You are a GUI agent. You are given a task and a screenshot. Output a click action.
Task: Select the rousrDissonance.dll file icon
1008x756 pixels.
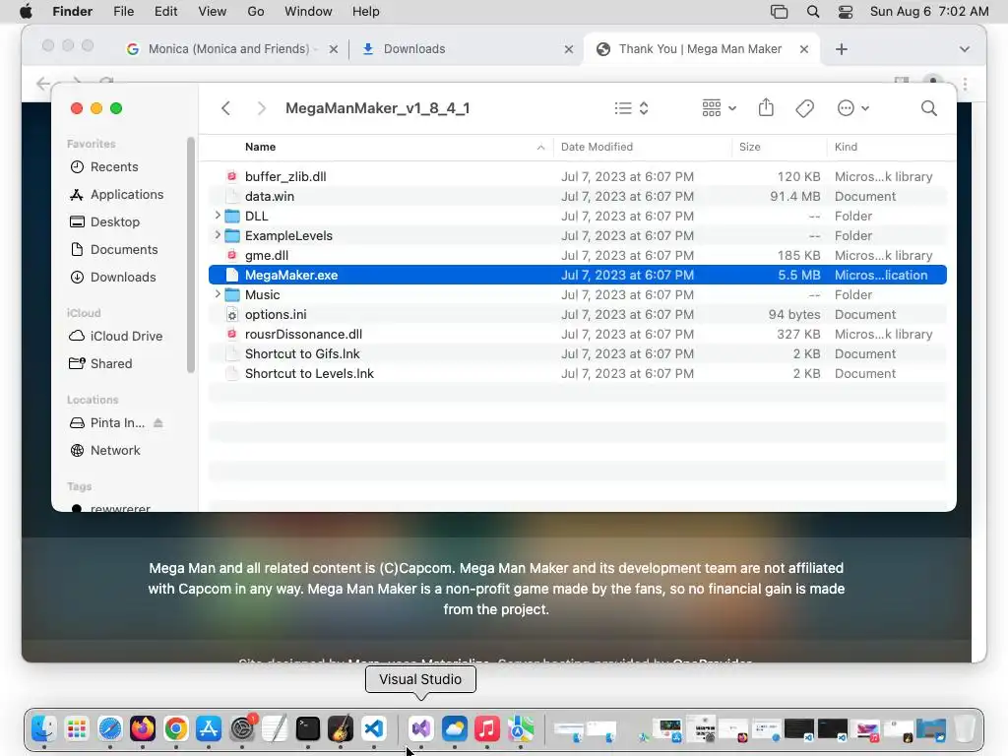coord(232,335)
